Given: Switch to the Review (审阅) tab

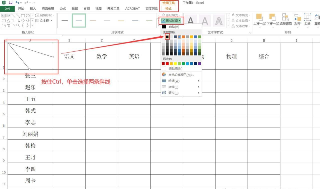Looking at the screenshot, I should [x=86, y=8].
